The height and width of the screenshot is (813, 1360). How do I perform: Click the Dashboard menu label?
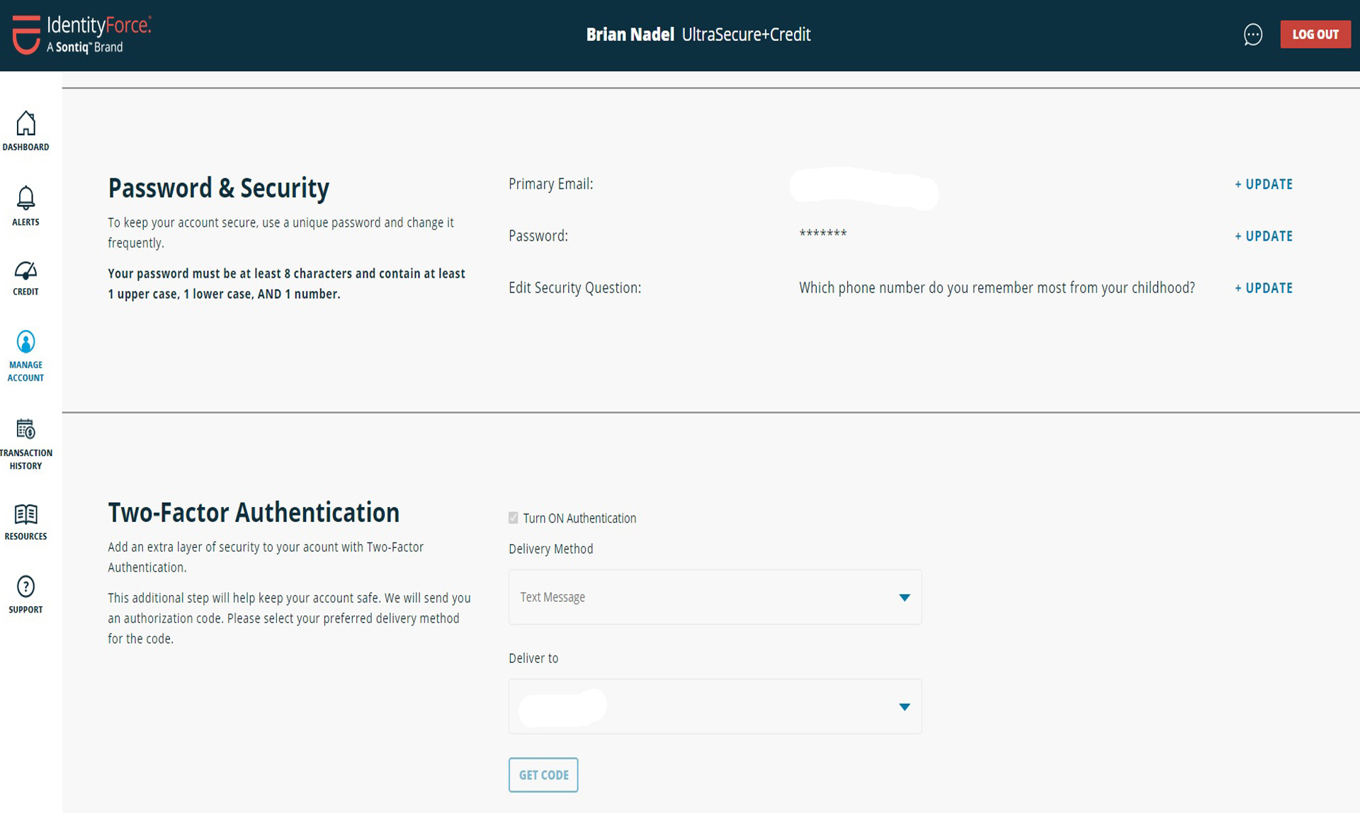coord(25,147)
